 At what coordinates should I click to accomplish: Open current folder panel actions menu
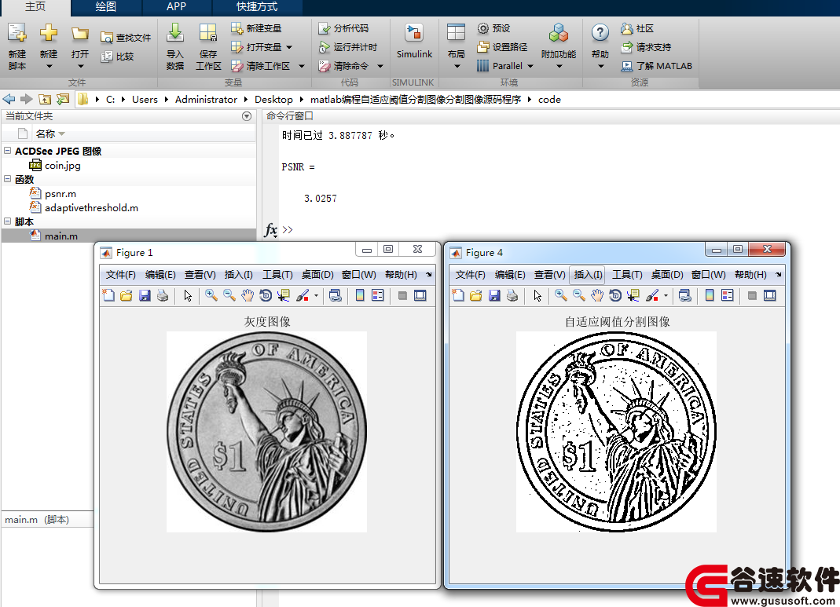pos(247,116)
